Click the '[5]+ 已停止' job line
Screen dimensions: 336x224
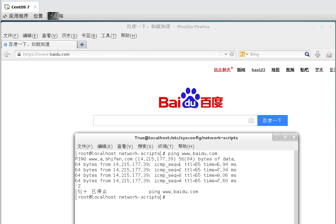pos(137,192)
